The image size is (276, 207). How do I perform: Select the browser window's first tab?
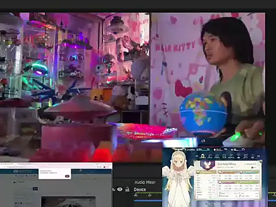(7, 164)
